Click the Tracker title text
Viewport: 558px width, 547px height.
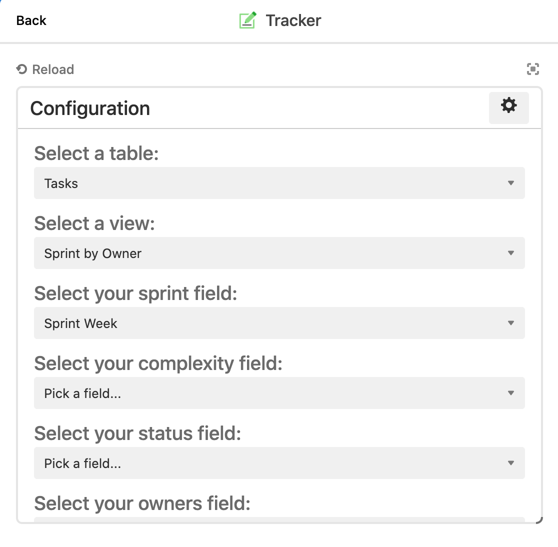pyautogui.click(x=293, y=20)
